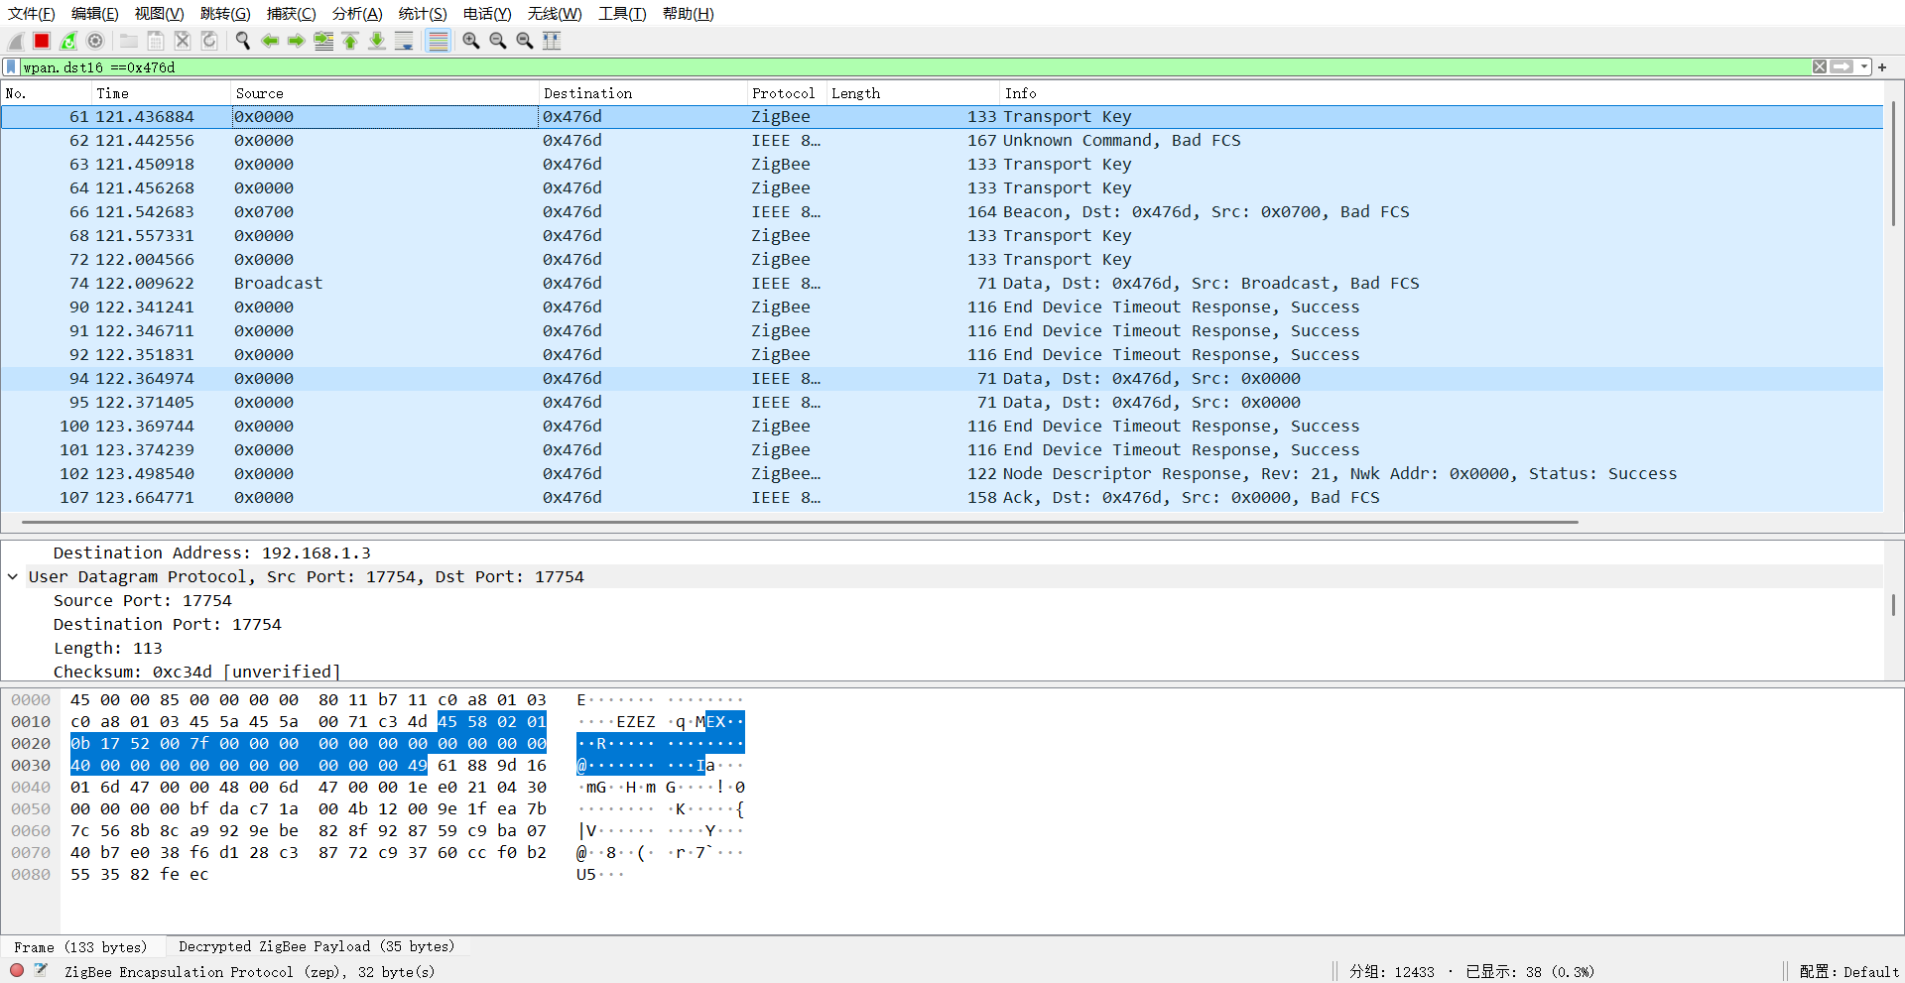Open the 文件(F) menu
The height and width of the screenshot is (983, 1905).
point(32,13)
